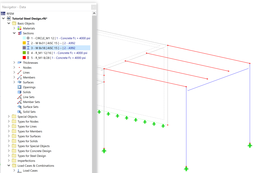
Task: Select the Lines diagonal line icon
Action: (19, 72)
